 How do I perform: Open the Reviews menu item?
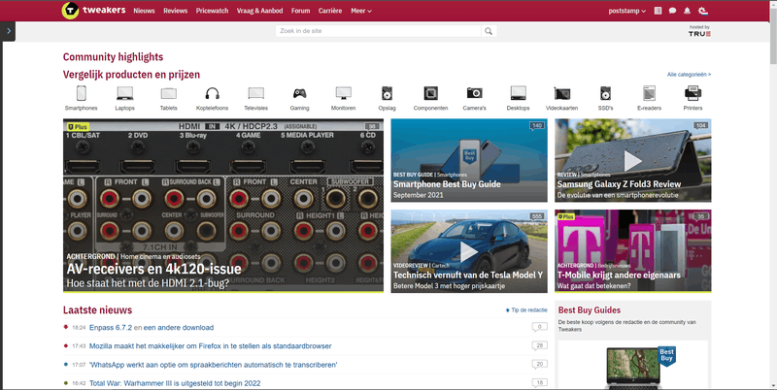176,11
